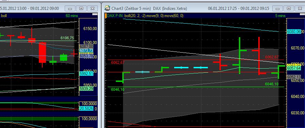Click the left-side red 6062,67 level label
Image resolution: width=305 pixels, height=128 pixels.
point(118,62)
